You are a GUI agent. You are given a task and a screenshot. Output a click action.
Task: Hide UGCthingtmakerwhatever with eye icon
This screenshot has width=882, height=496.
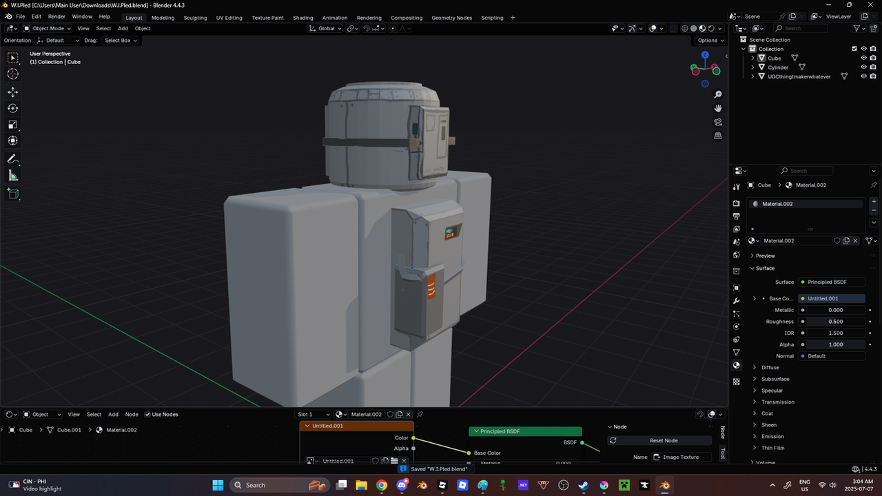click(x=863, y=76)
